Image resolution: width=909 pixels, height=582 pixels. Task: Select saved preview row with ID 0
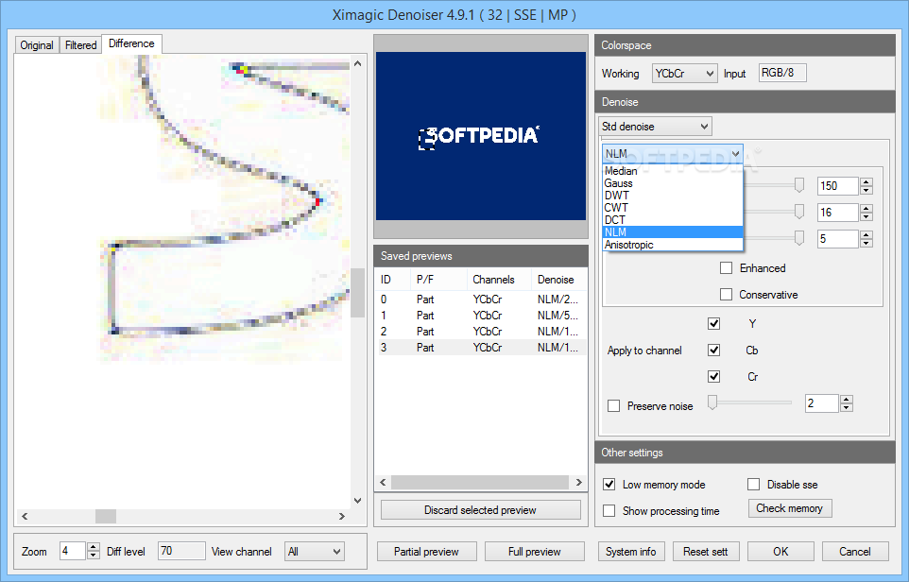pos(481,300)
